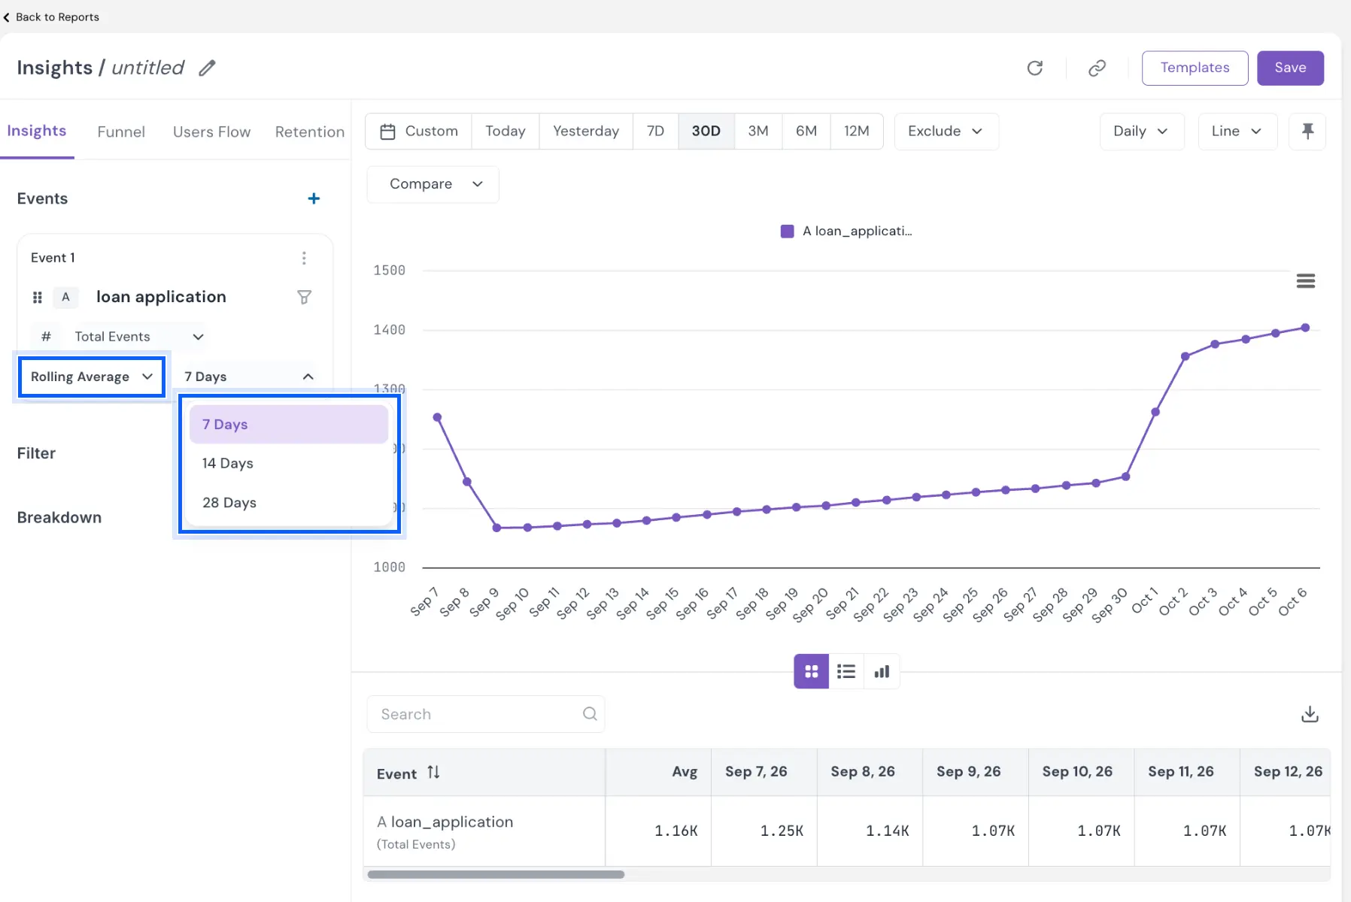
Task: Add a new event with plus icon
Action: pyautogui.click(x=314, y=198)
